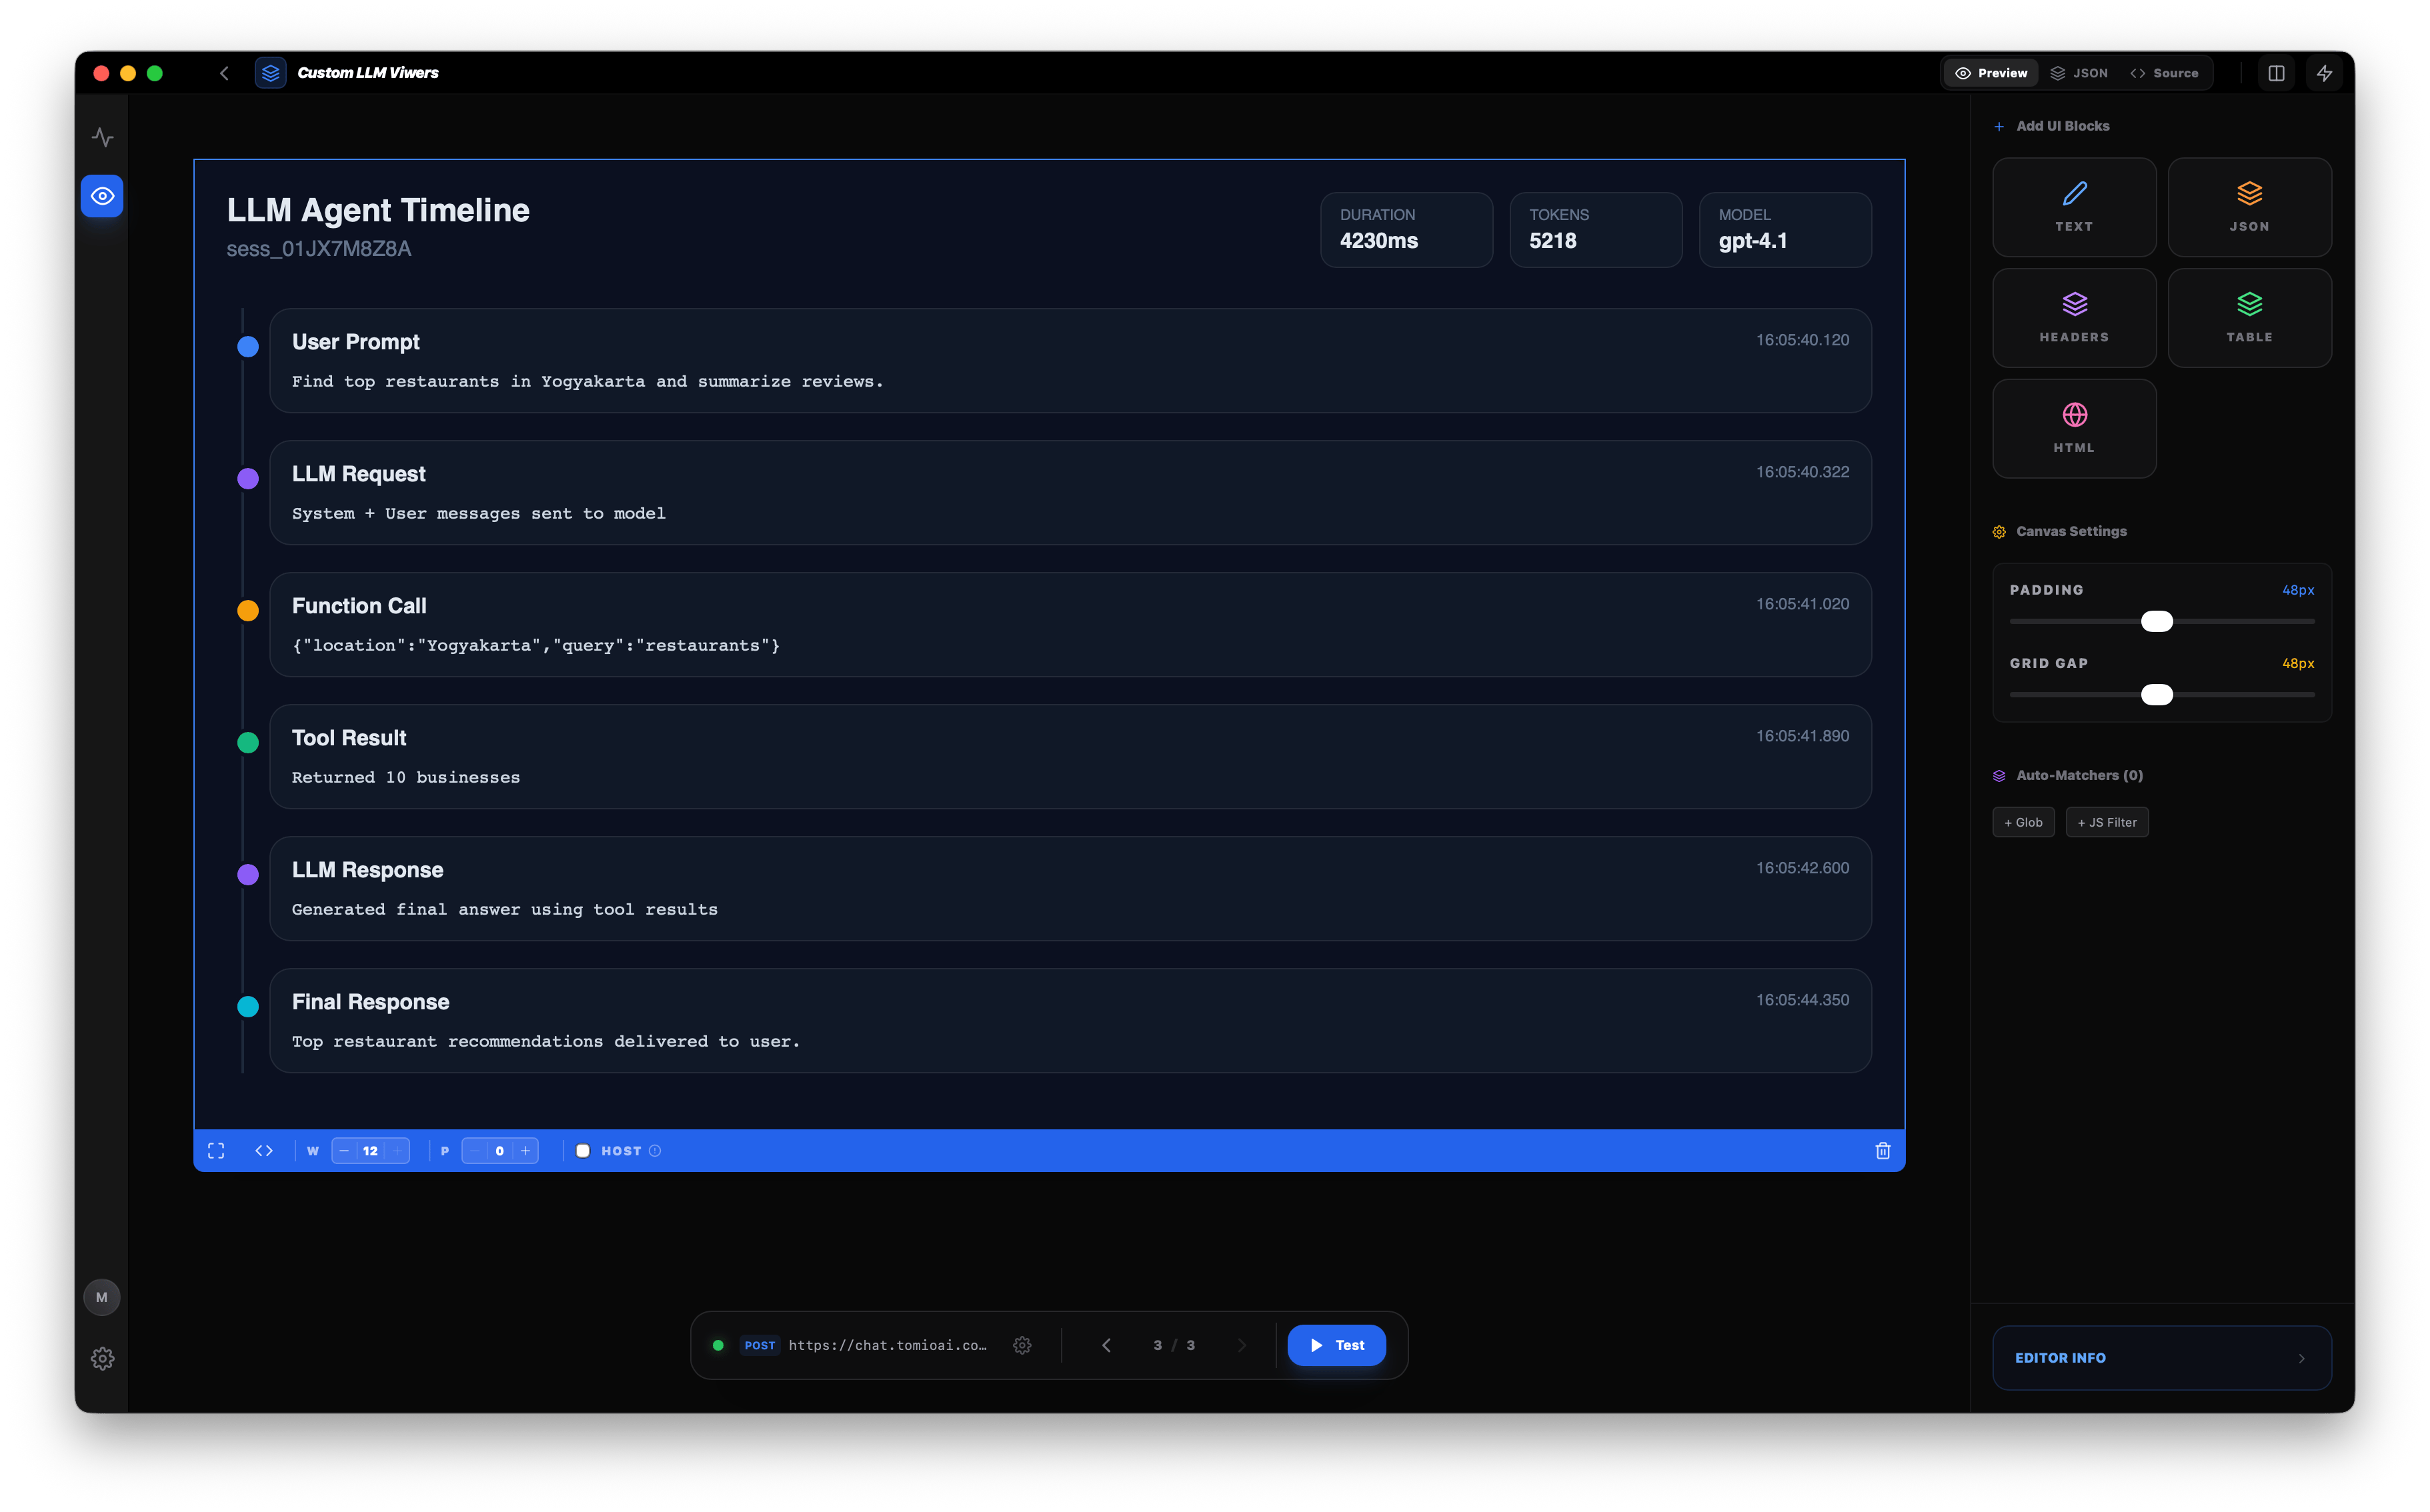Increase the W width value

coord(397,1151)
